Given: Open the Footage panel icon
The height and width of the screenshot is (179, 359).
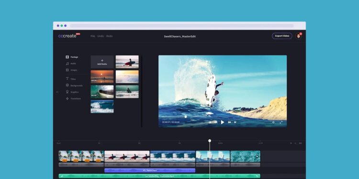Looking at the screenshot, I should coord(67,57).
